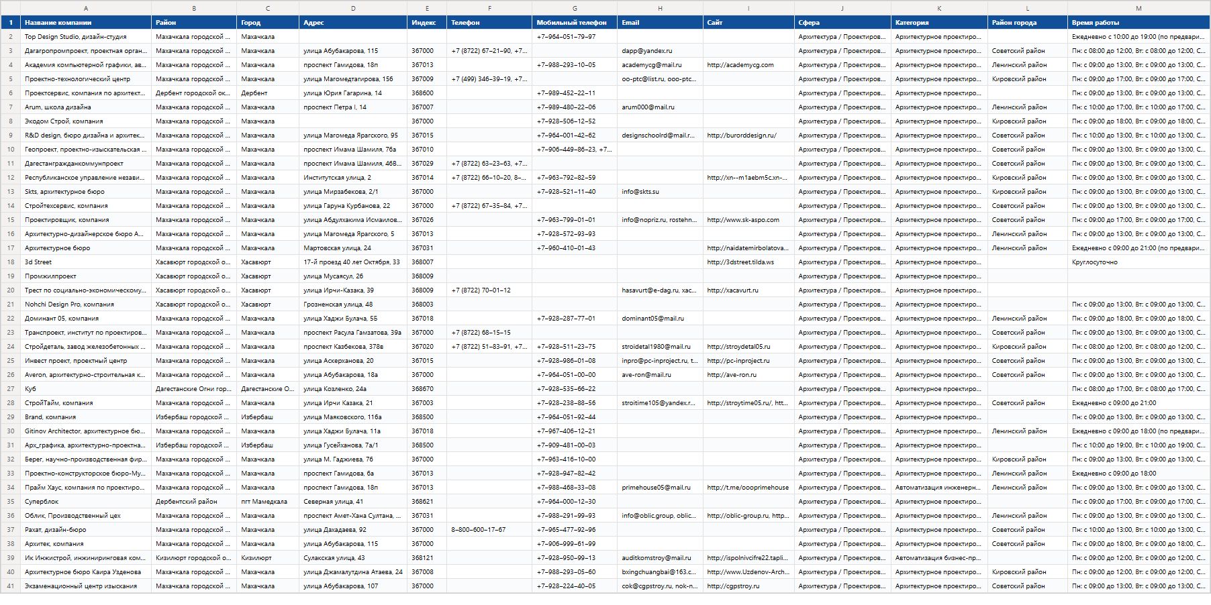Viewport: 1211px width, 605px height.
Task: Select address 'улица Гусейханова, 7а/1'
Action: pyautogui.click(x=353, y=445)
